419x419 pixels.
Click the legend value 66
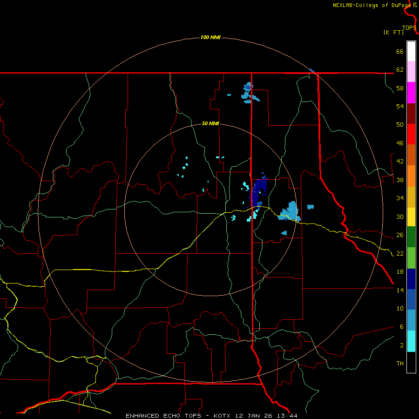(x=400, y=51)
